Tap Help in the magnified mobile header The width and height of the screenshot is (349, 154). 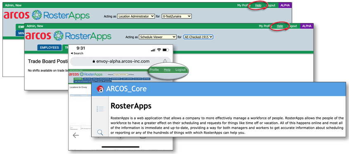point(167,70)
